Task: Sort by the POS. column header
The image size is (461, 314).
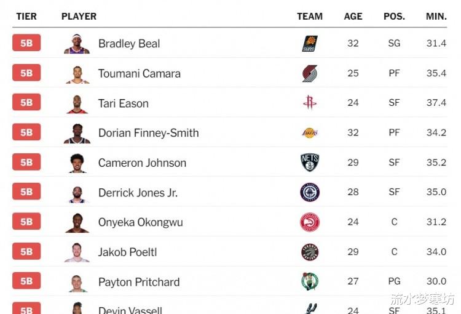Action: pyautogui.click(x=394, y=16)
